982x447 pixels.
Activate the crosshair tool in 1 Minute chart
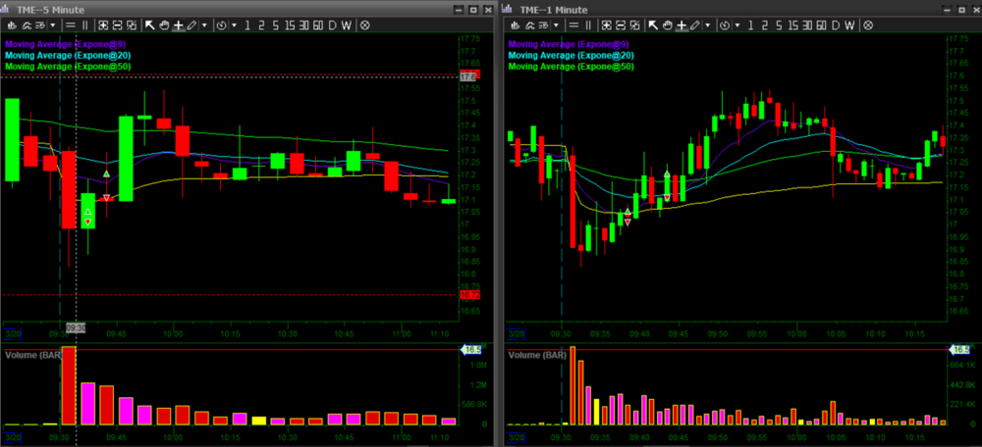pos(681,25)
